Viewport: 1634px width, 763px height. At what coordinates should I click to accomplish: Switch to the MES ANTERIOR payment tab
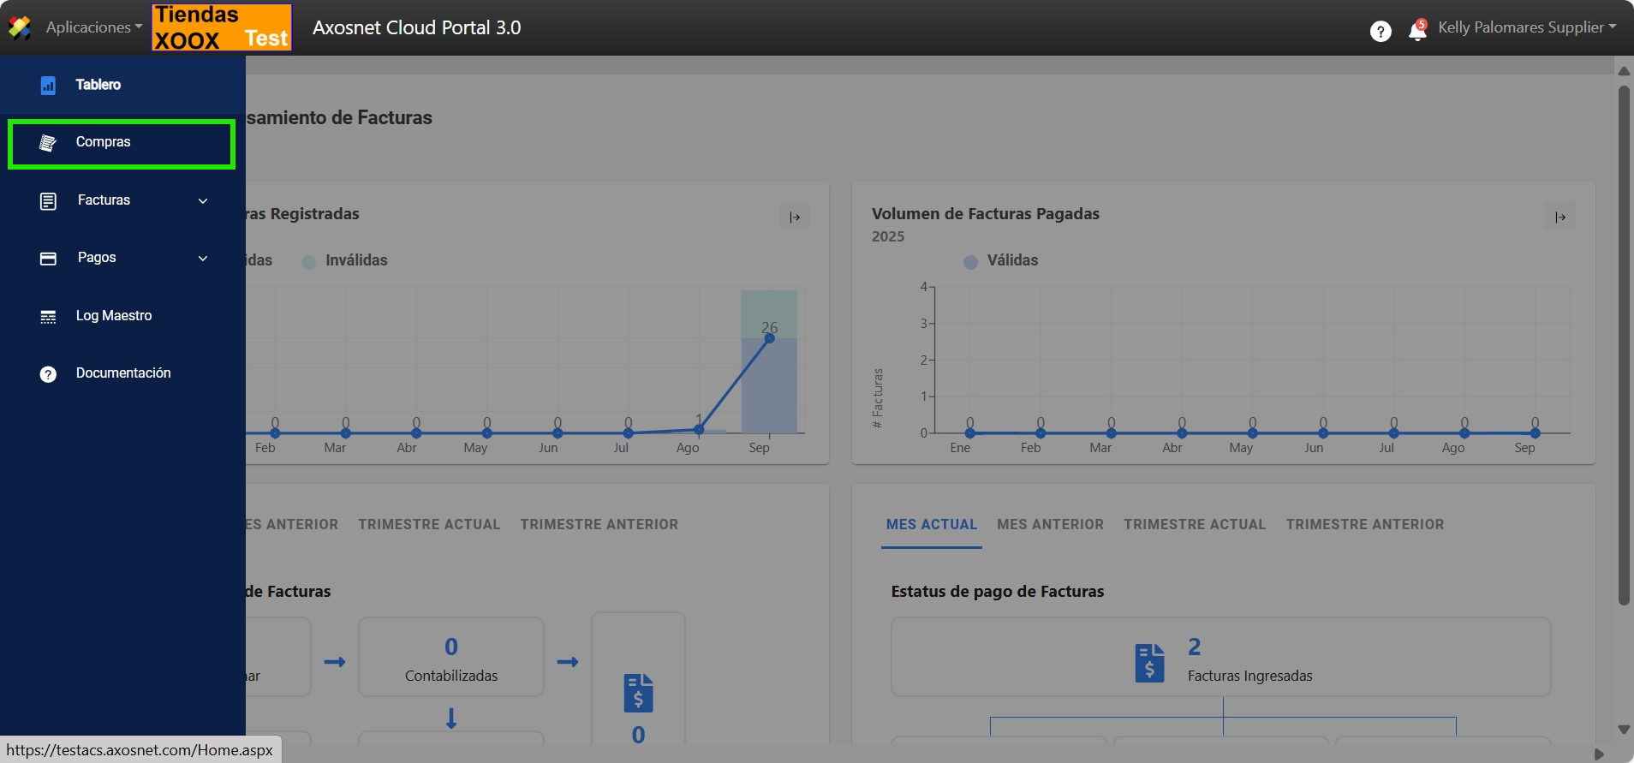pos(1050,524)
